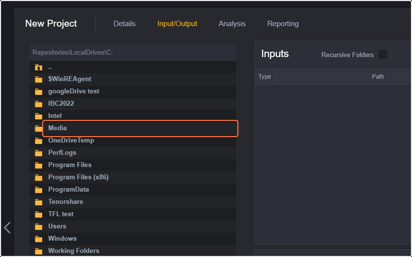Select the ProgramData folder name
The image size is (412, 257).
(68, 189)
